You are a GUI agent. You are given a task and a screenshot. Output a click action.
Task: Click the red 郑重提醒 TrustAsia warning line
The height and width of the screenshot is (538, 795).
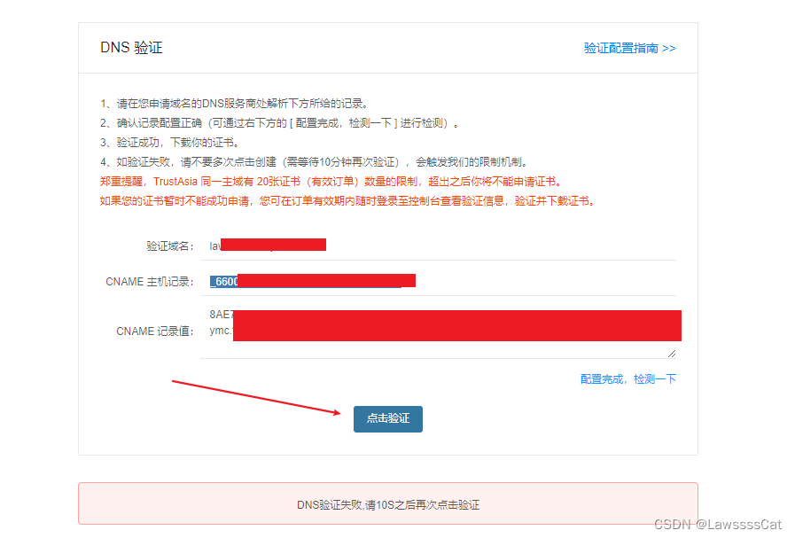tap(331, 182)
